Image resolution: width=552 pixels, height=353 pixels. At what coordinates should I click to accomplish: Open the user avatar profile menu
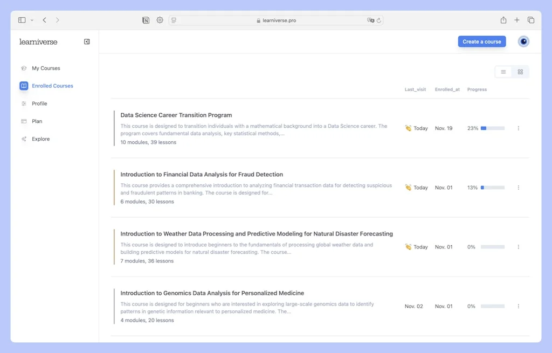click(x=523, y=41)
